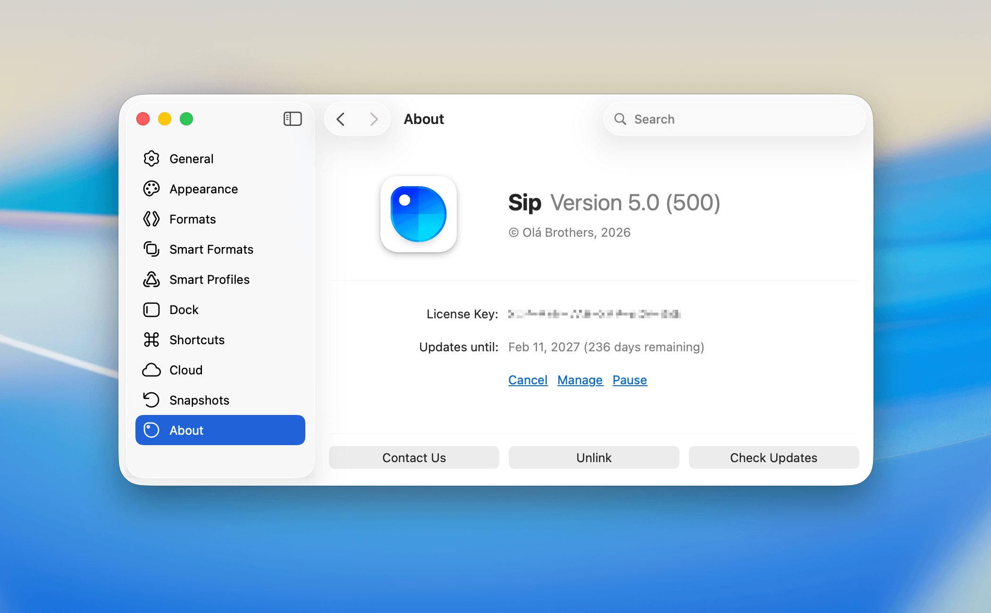This screenshot has height=613, width=991.
Task: Click the "License Key:" label
Action: coord(462,314)
